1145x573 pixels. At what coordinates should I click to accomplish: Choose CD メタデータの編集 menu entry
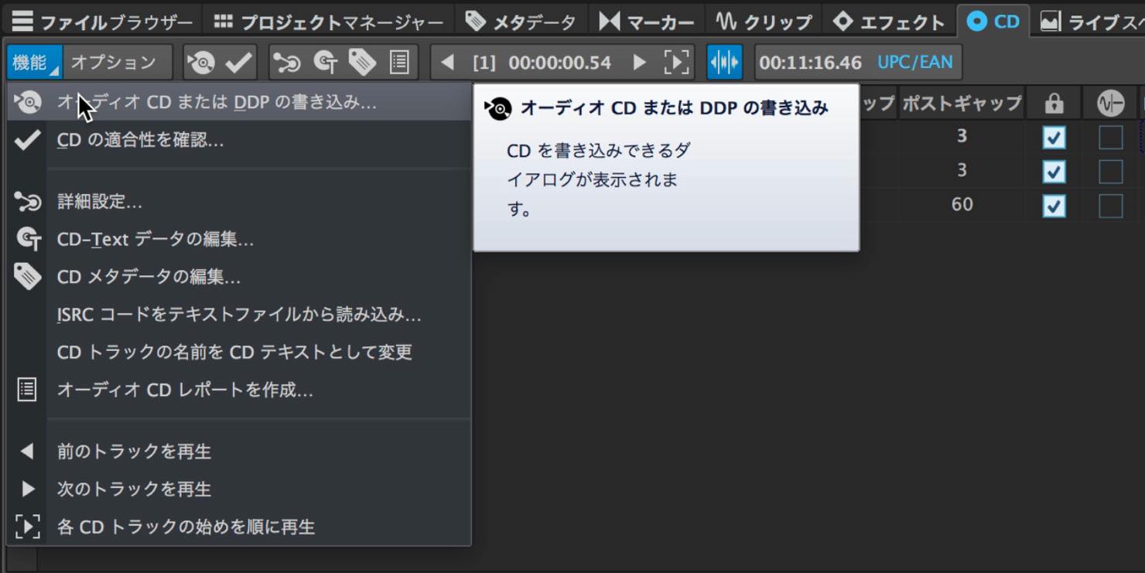coord(239,277)
